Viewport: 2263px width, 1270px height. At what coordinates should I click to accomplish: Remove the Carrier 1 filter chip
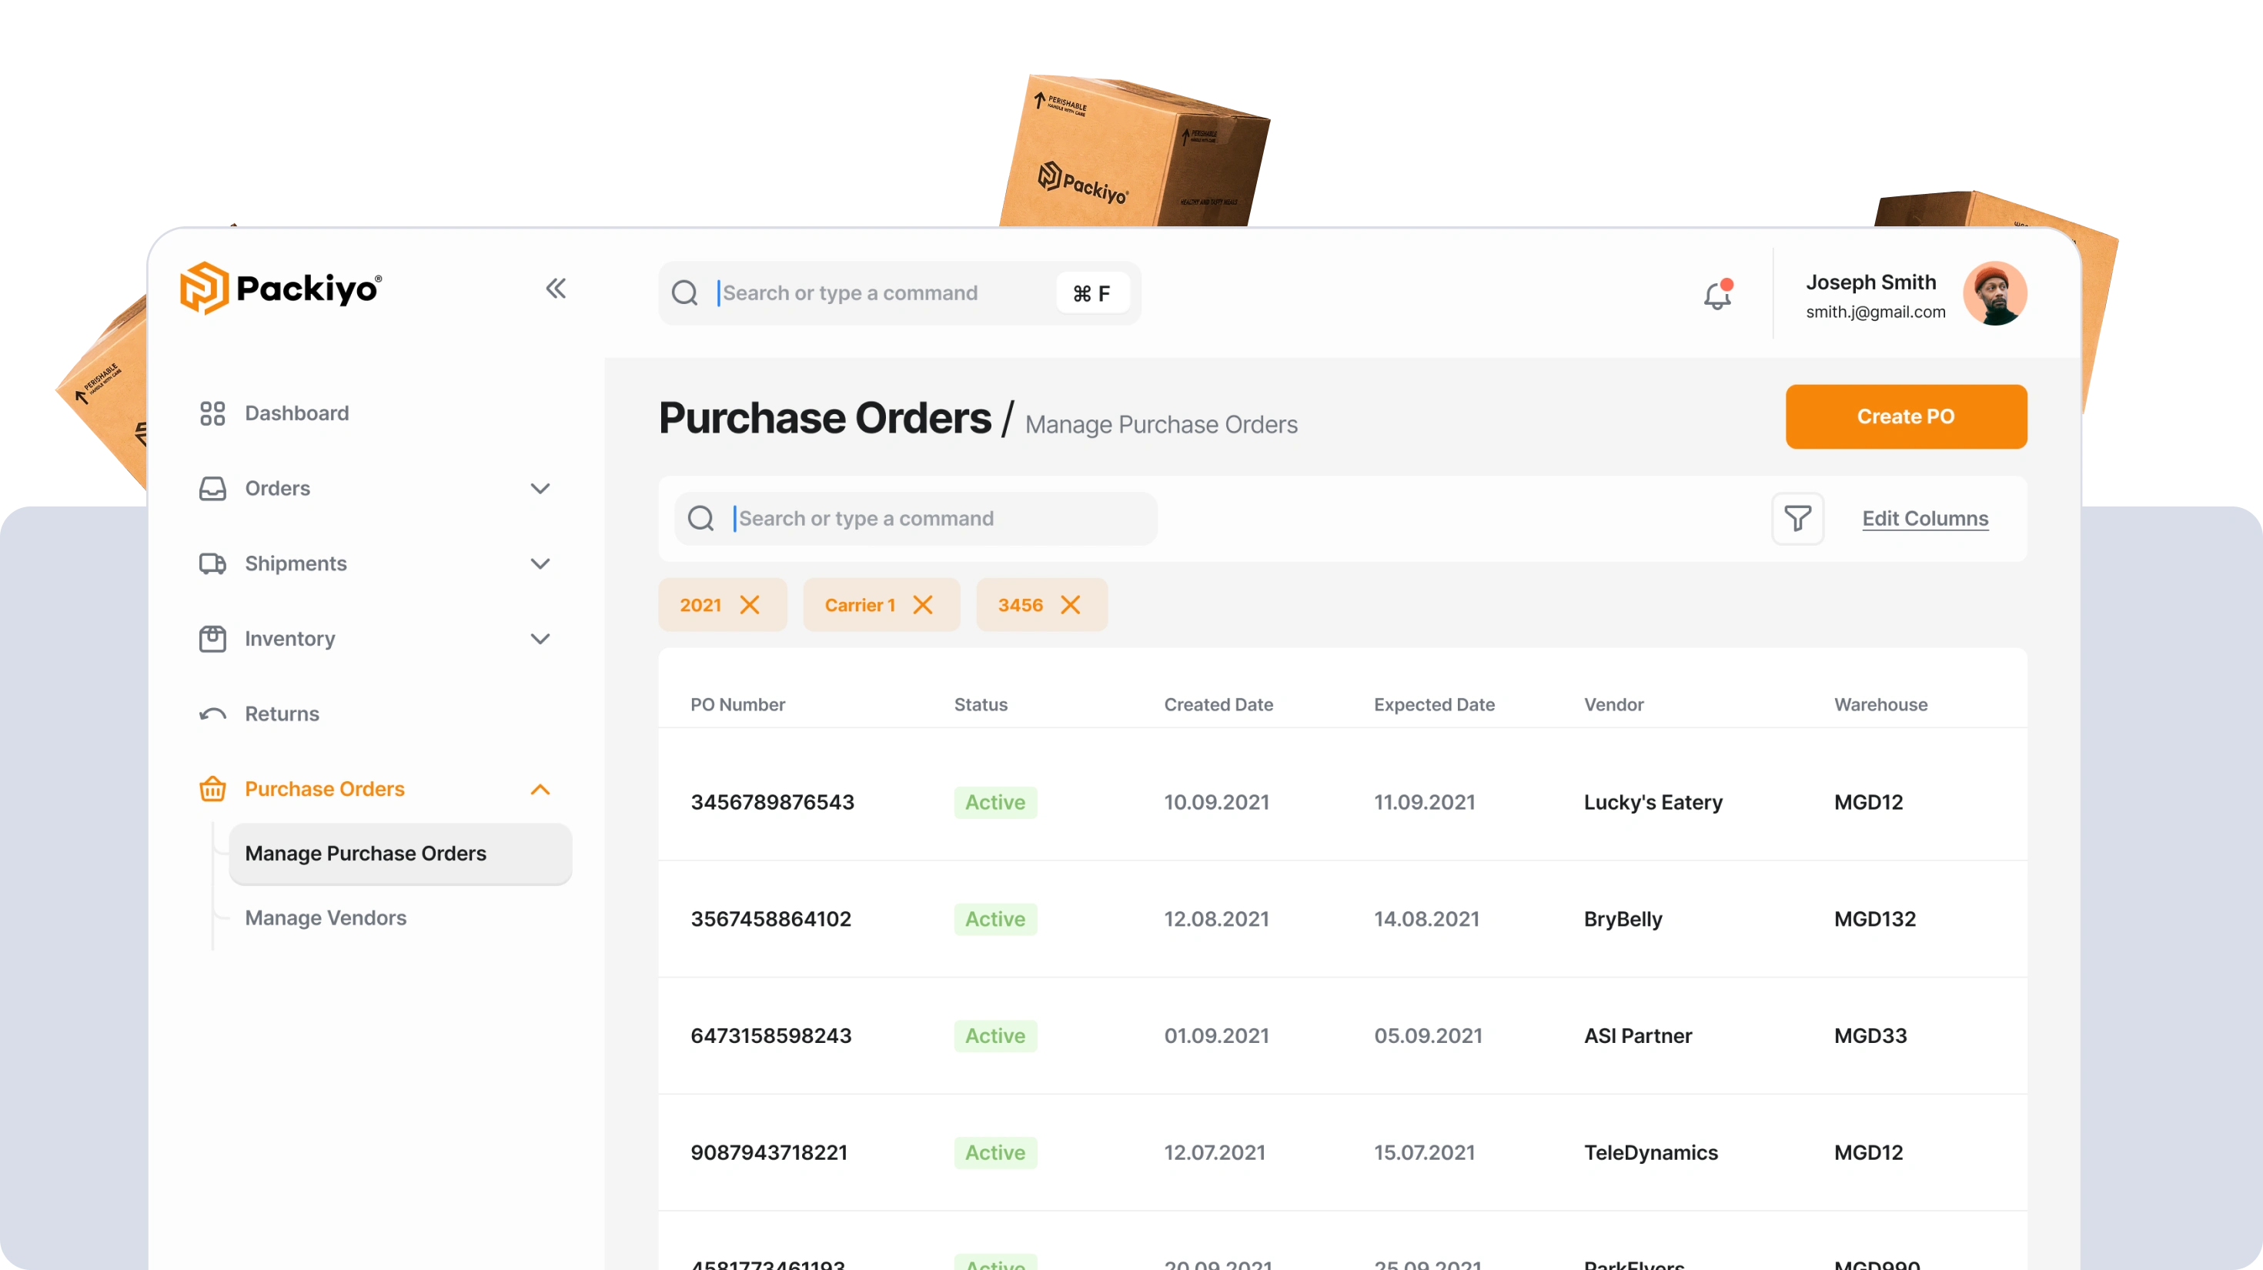[922, 605]
